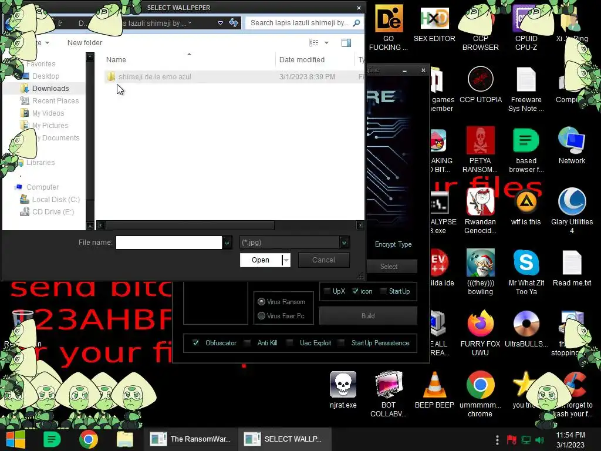The height and width of the screenshot is (451, 601).
Task: Click the New folder button
Action: point(85,42)
